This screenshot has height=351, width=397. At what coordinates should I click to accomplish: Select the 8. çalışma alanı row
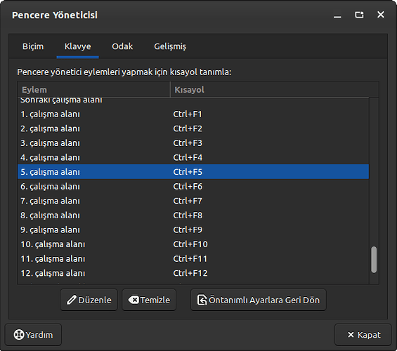point(193,216)
